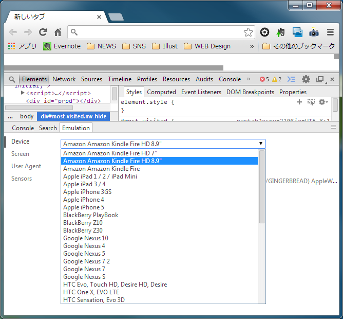Viewport: 343px width, 319px height.
Task: Choose Apple iPhone 5 from list
Action: 160,207
